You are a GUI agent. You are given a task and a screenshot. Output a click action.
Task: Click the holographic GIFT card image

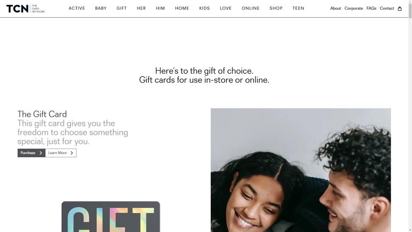click(x=111, y=217)
